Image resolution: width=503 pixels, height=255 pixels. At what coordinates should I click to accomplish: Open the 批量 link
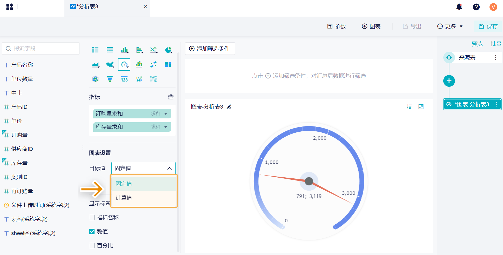coord(496,44)
